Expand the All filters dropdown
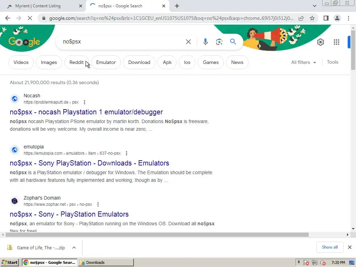The width and height of the screenshot is (356, 267). pos(303,62)
